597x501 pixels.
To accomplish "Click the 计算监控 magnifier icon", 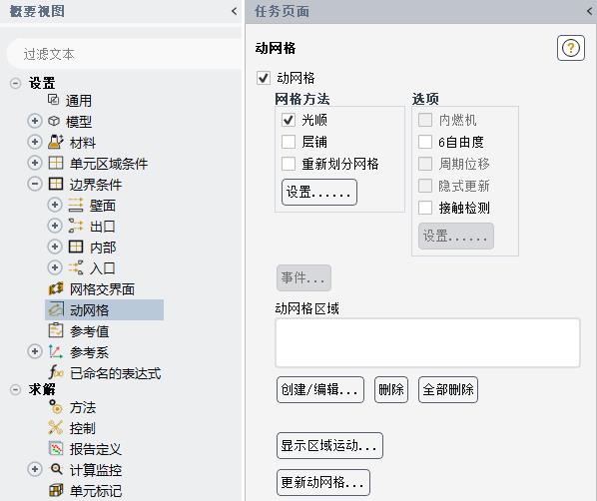I will (x=56, y=469).
